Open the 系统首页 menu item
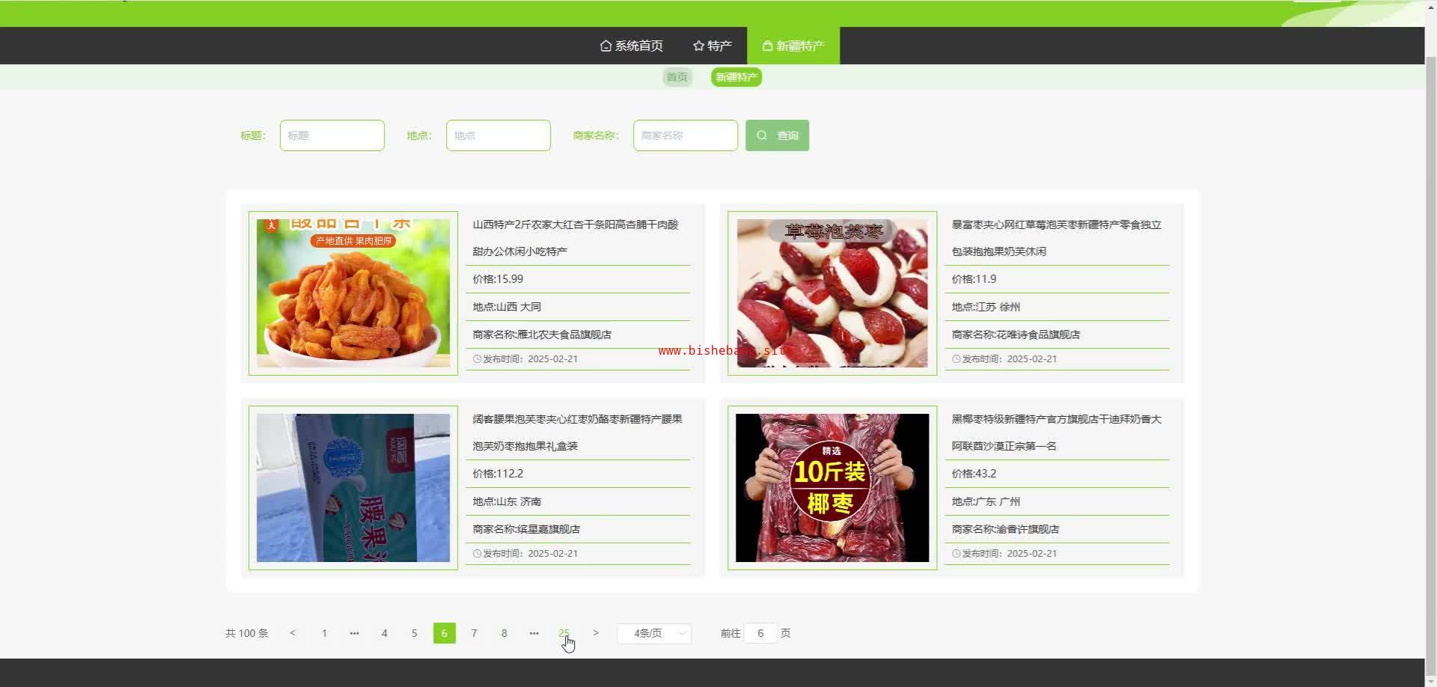The width and height of the screenshot is (1437, 687). [x=632, y=46]
